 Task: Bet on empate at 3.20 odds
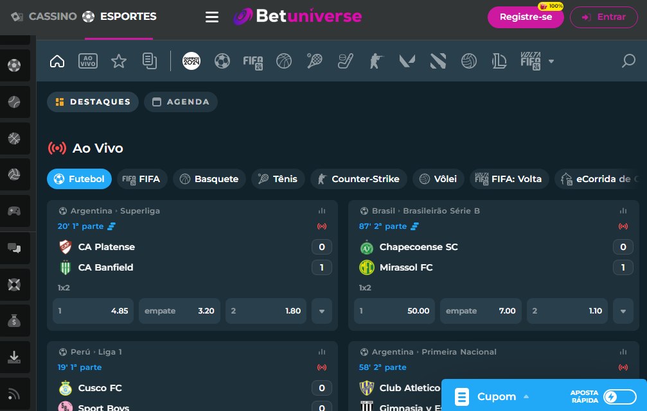tap(179, 311)
